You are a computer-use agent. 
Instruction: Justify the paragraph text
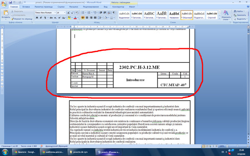click(95, 17)
